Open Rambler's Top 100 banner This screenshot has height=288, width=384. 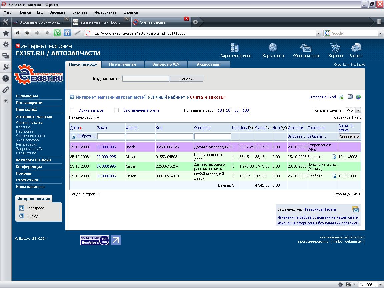[95, 240]
